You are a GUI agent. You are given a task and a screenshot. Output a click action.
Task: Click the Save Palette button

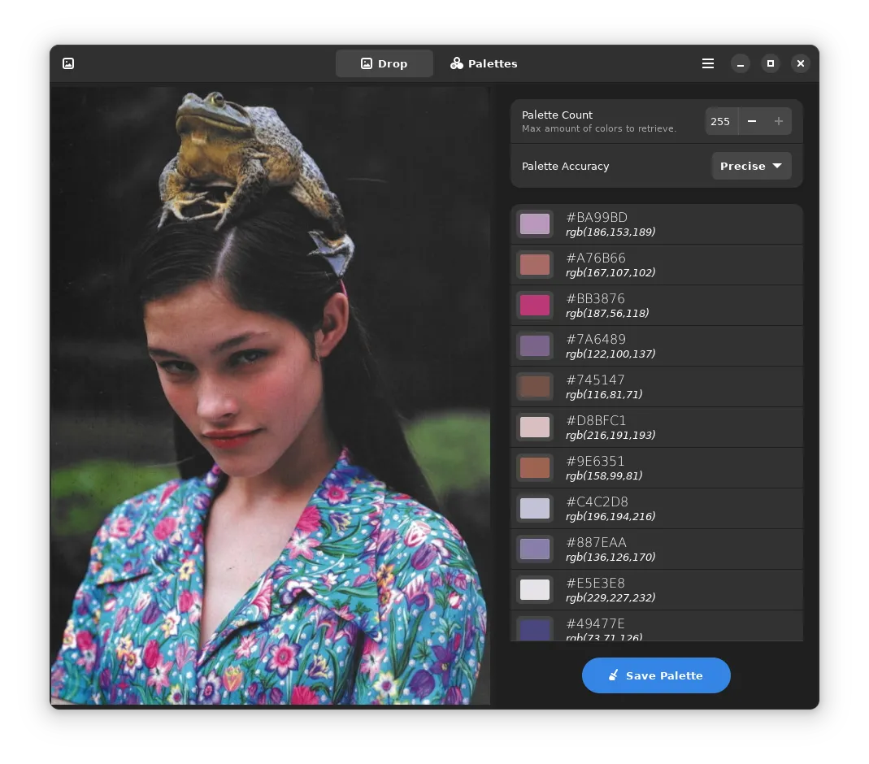pyautogui.click(x=656, y=675)
